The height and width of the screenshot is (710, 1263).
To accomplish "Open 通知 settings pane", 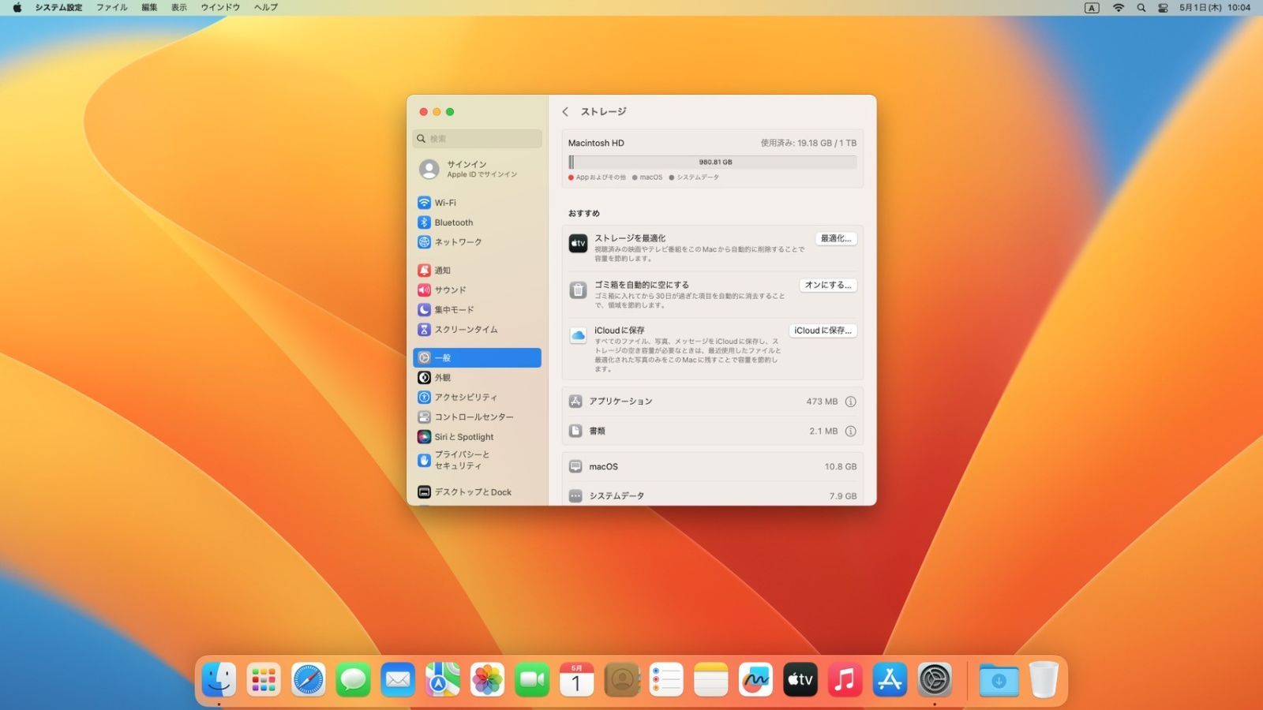I will 477,270.
